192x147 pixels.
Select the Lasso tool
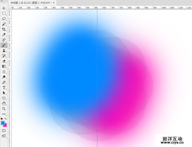click(4, 19)
